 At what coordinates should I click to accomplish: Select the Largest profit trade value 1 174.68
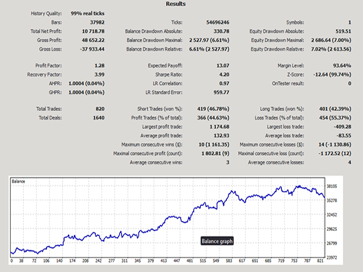click(220, 127)
